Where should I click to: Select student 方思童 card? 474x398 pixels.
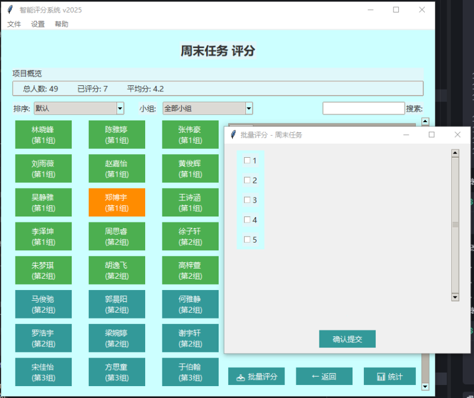coord(117,372)
